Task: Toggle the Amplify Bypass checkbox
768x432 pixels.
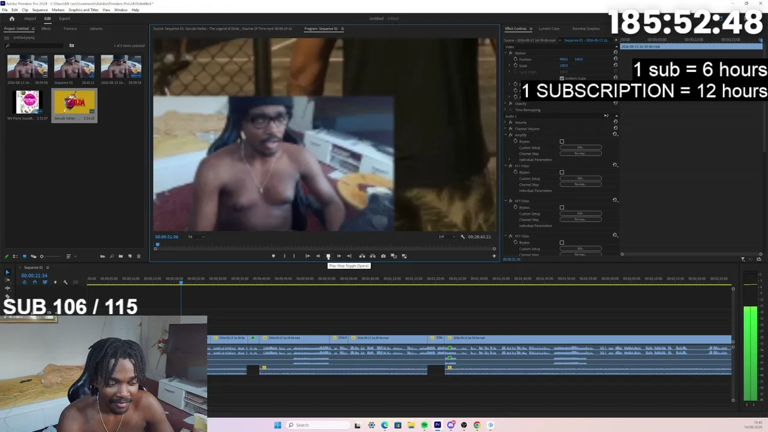Action: [562, 142]
